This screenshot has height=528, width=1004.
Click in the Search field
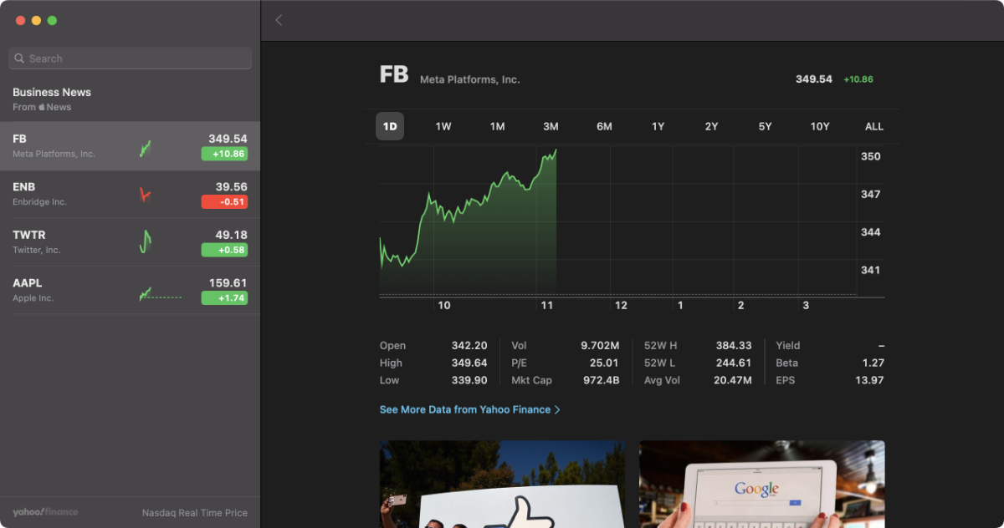coord(130,58)
